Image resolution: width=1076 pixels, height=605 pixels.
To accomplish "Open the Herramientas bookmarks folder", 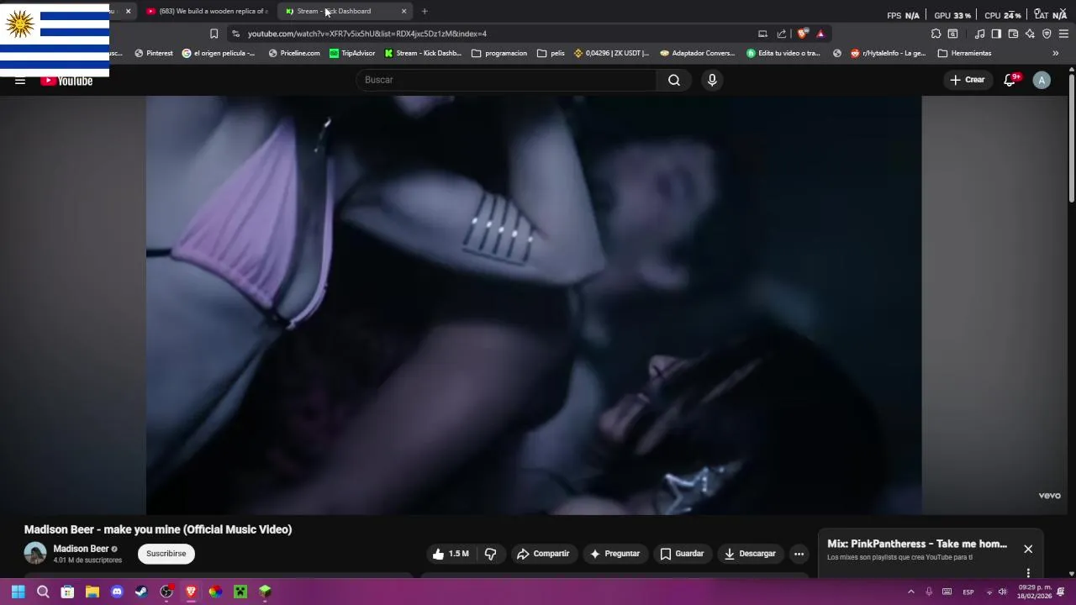I will pyautogui.click(x=965, y=53).
